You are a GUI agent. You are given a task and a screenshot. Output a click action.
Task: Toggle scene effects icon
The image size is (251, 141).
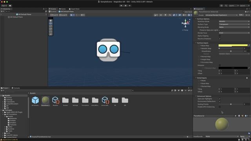[174, 15]
